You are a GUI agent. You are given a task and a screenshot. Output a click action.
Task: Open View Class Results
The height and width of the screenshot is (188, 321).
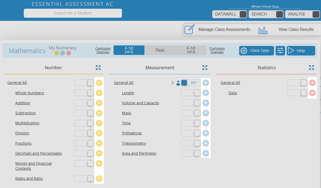click(296, 30)
